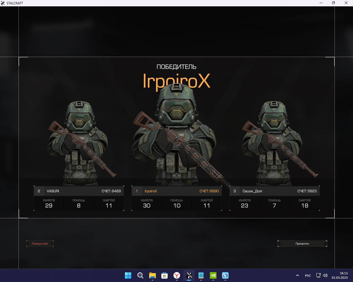The width and height of the screenshot is (353, 282).
Task: Open the Notepad taskbar icon
Action: coord(201,275)
